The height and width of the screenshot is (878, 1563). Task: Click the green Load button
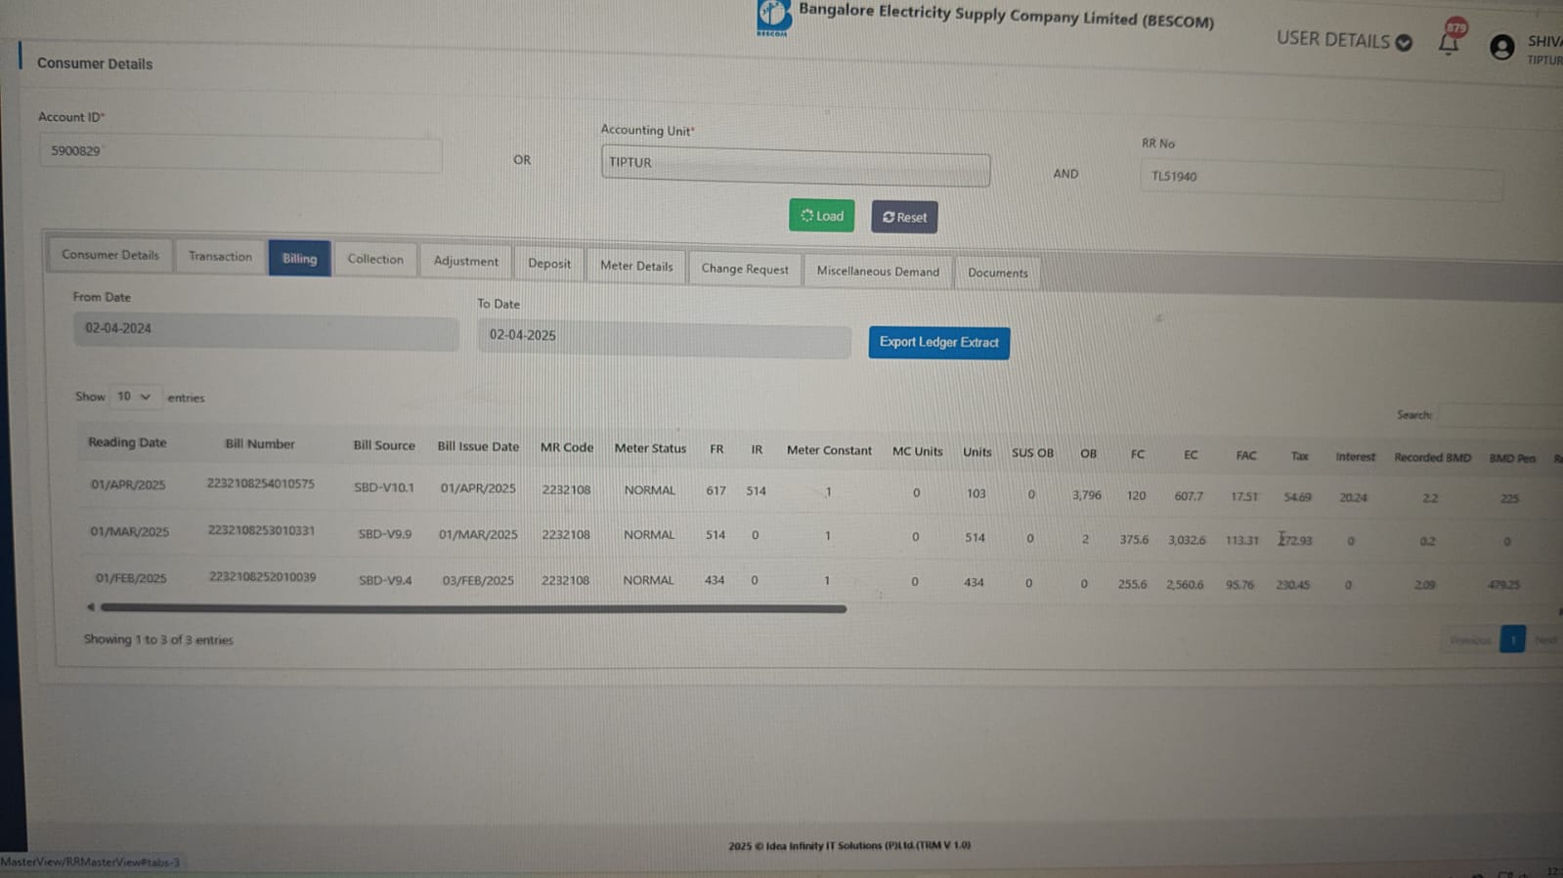[x=821, y=216]
